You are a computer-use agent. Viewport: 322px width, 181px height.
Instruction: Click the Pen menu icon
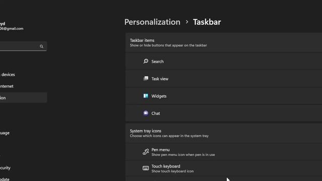point(145,152)
